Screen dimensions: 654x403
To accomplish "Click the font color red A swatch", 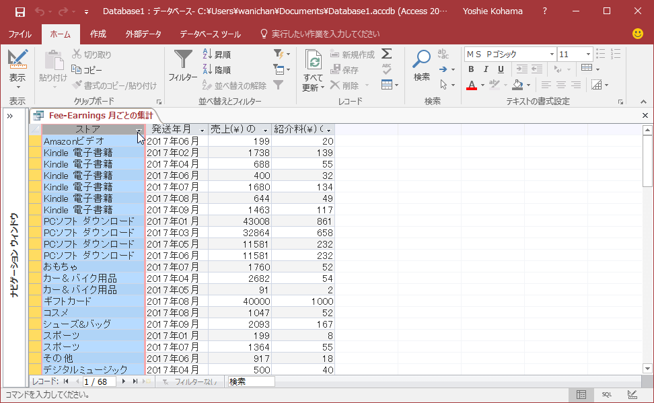I will pos(471,85).
